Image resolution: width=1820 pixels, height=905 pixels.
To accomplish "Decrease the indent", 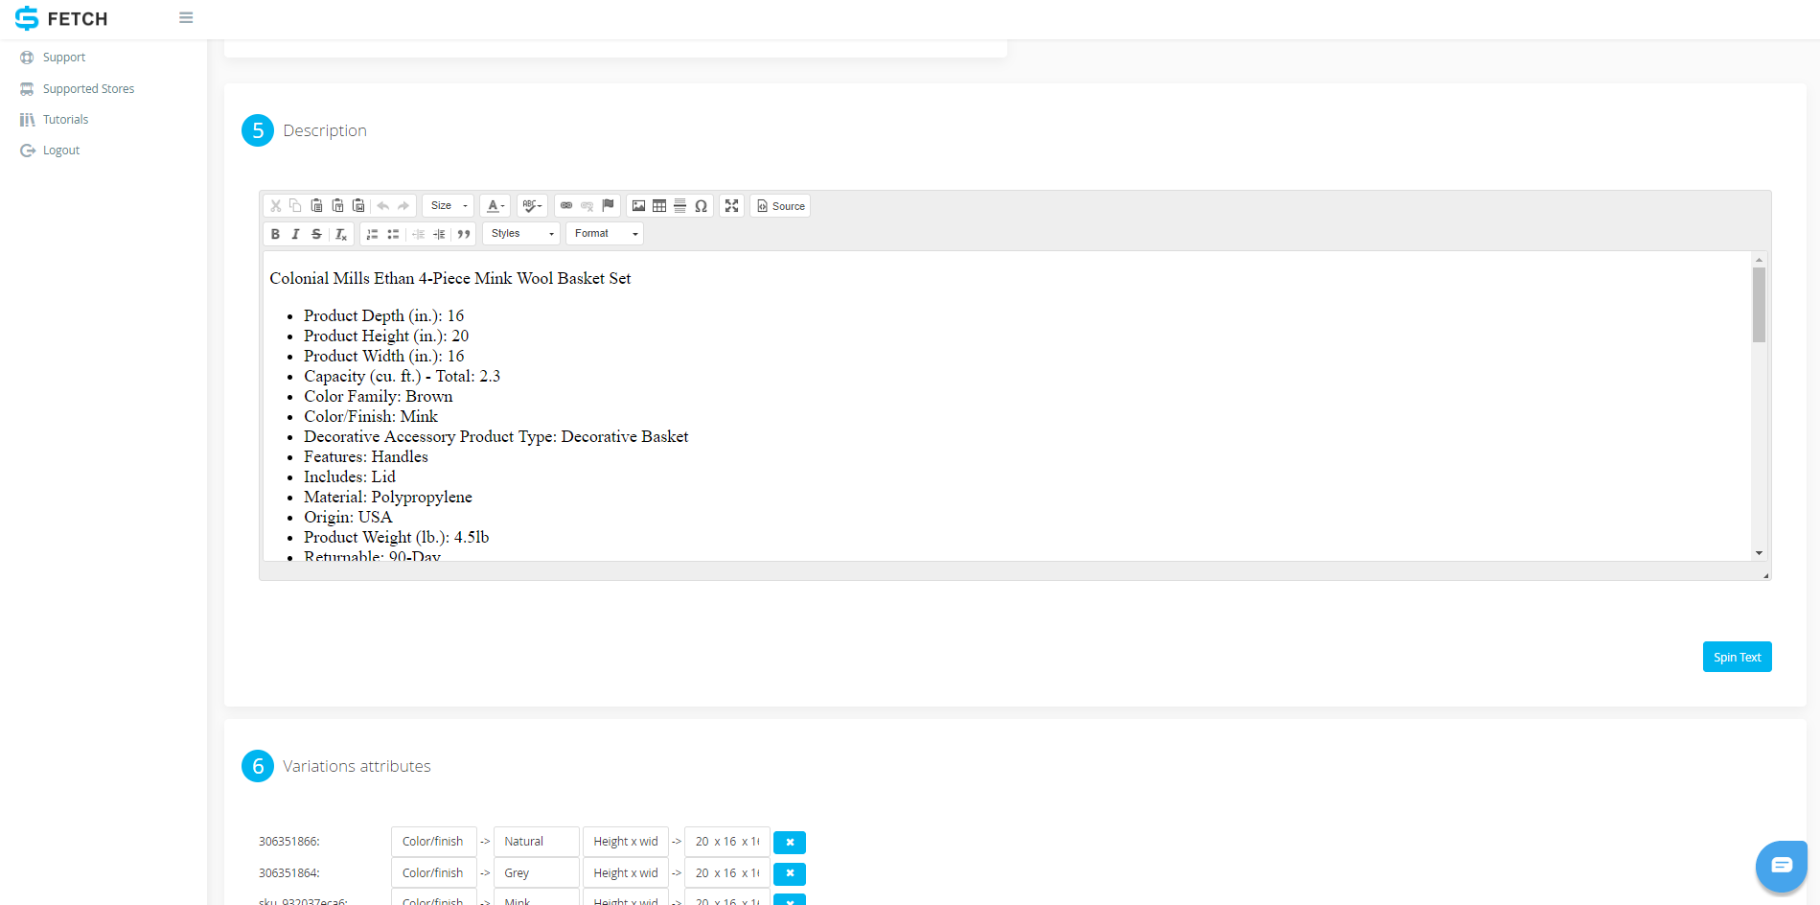I will (418, 234).
